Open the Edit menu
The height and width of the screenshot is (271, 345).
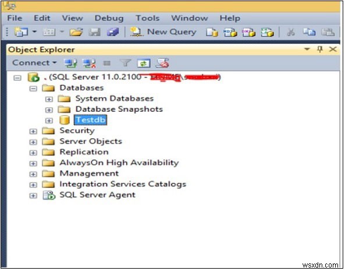pos(42,18)
